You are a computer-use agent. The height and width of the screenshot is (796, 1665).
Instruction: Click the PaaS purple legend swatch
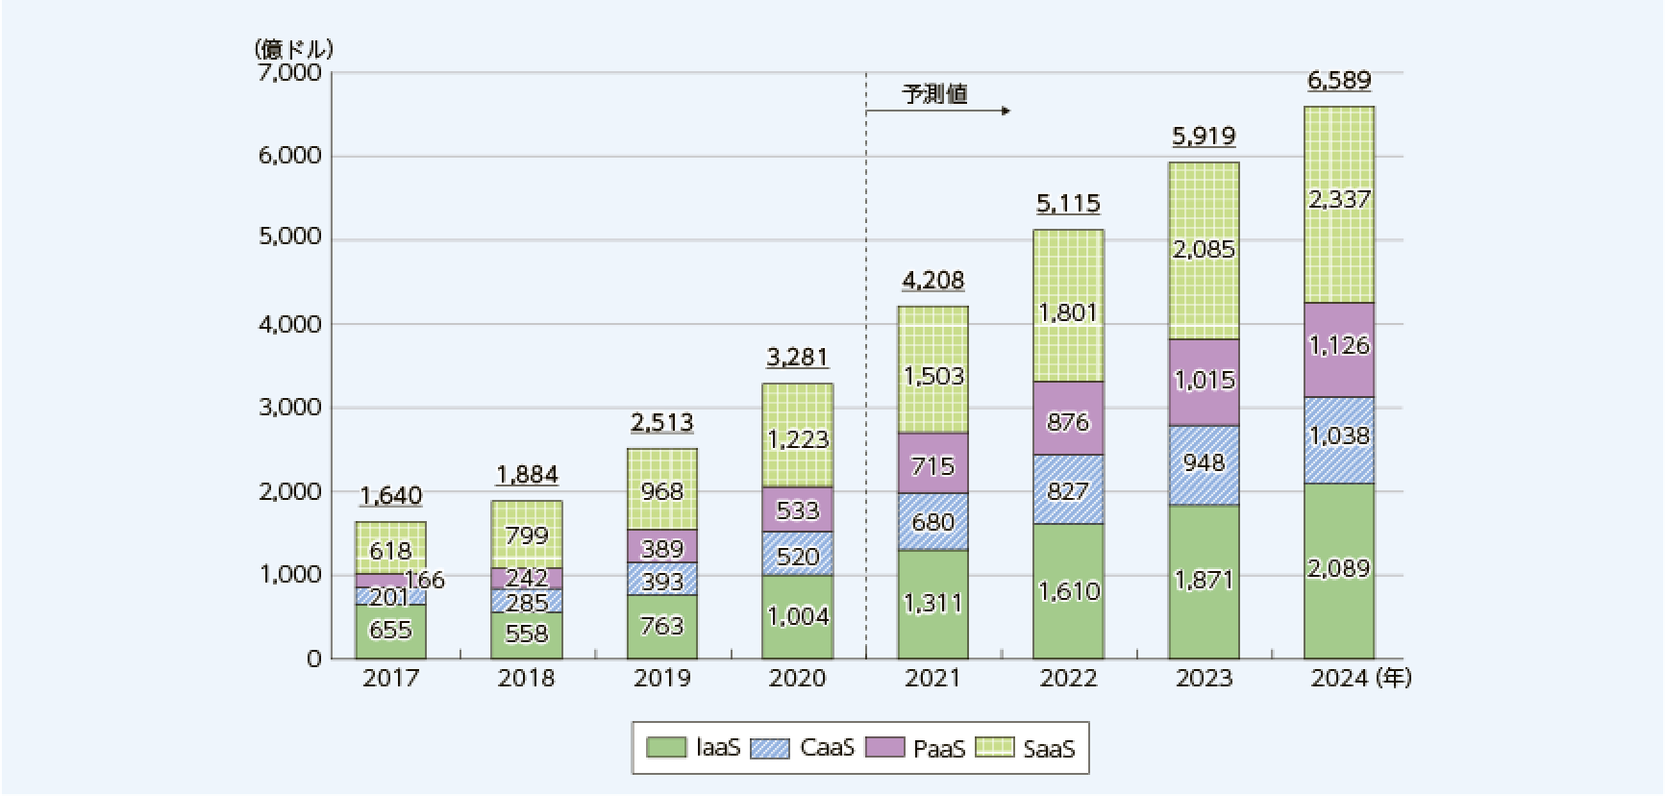click(884, 748)
